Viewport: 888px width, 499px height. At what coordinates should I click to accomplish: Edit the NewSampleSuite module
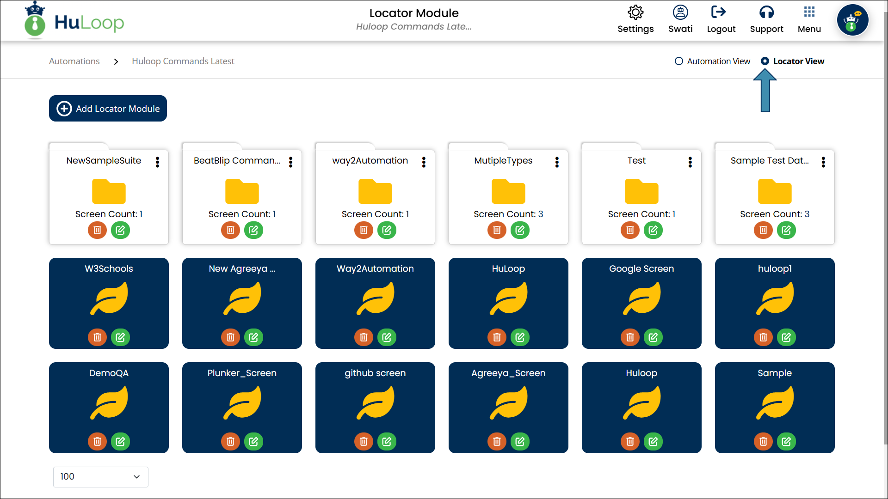(x=120, y=230)
